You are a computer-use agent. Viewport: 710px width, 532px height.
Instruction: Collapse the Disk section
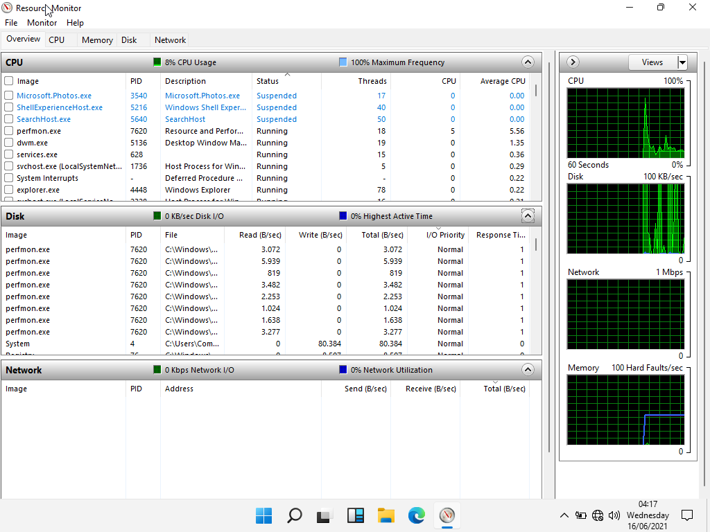point(528,216)
